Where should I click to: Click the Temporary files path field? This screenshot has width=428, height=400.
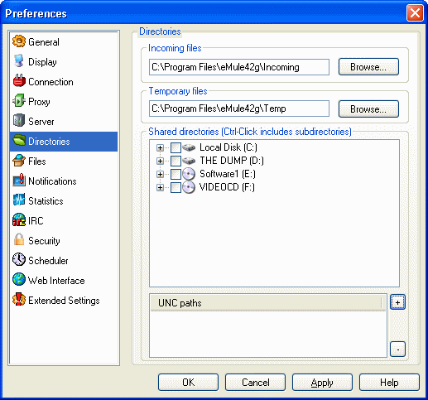coord(239,108)
